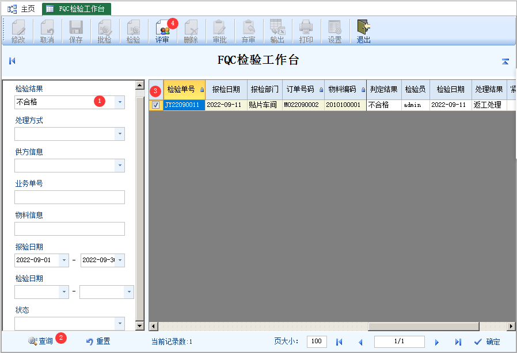
Task: Sort by the 检验单号 column header
Action: point(184,90)
